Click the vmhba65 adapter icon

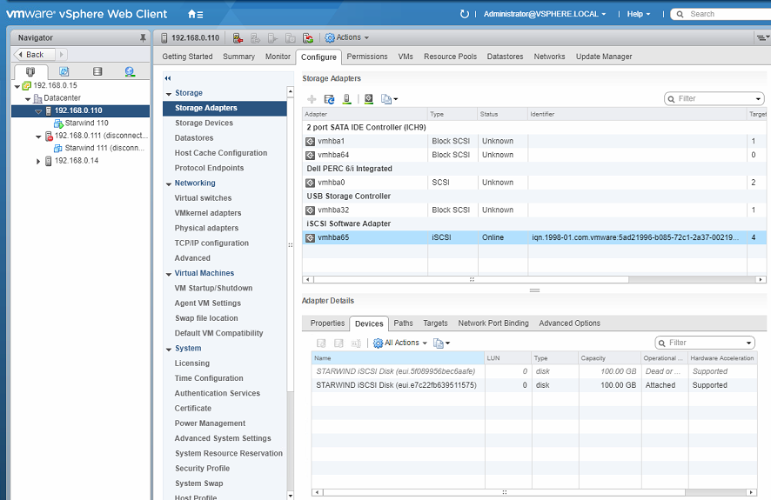pyautogui.click(x=311, y=237)
